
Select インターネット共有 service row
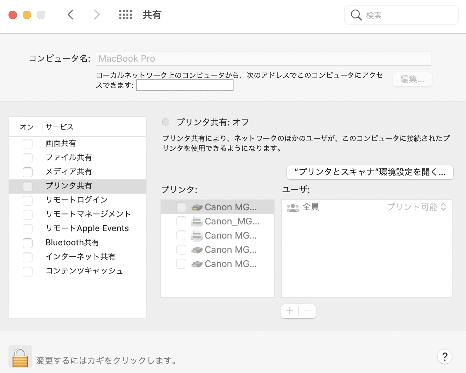coord(80,257)
